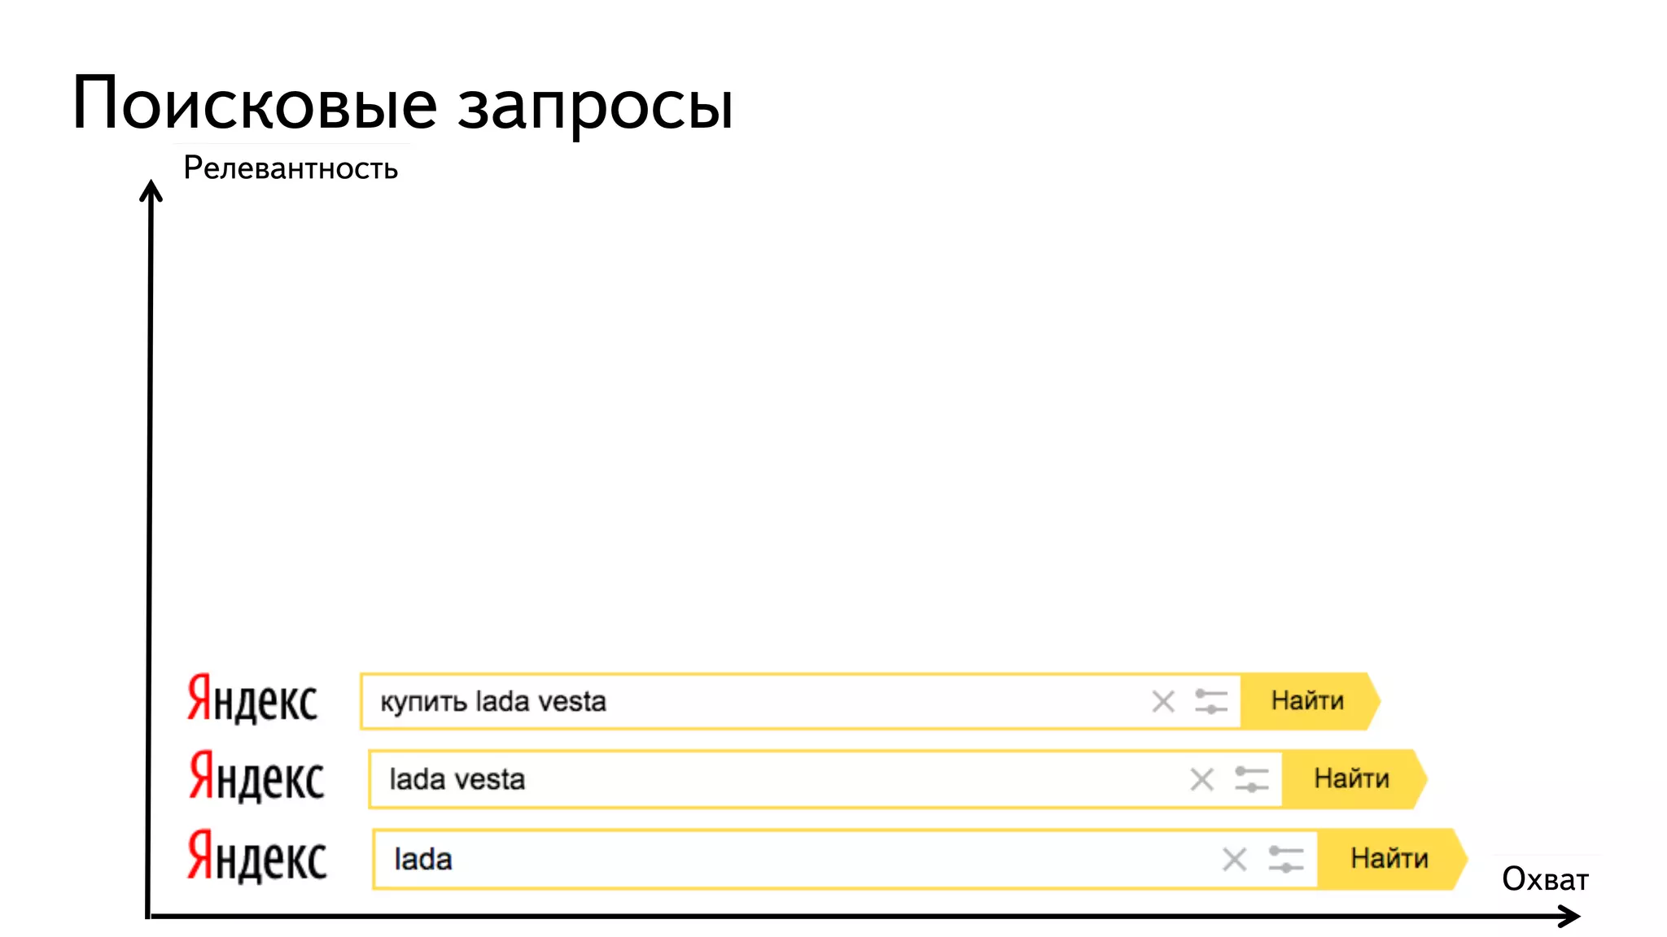Open Яндекс logo beside single-word 'lada' bar
Screen dimensions: 1667x937
point(257,856)
